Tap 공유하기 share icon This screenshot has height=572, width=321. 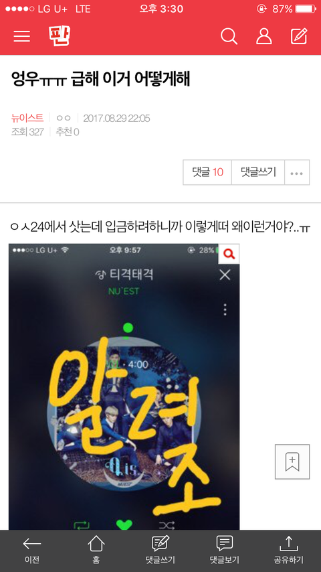point(289,551)
